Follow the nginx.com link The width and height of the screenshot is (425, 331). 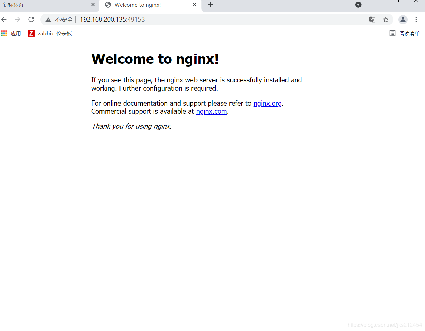[x=211, y=111]
